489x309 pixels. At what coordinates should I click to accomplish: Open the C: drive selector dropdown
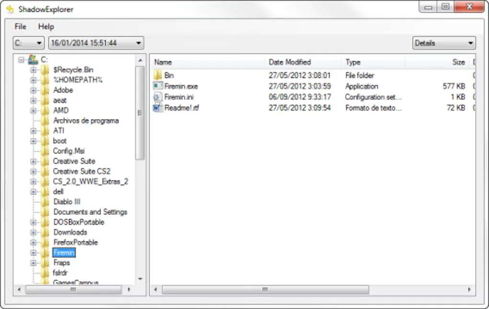pyautogui.click(x=28, y=43)
